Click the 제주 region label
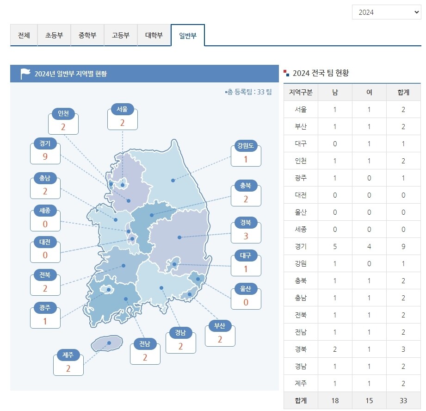 click(68, 355)
